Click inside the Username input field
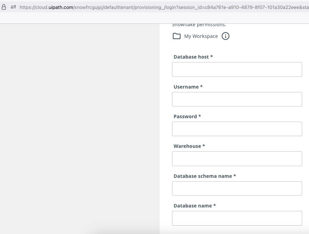The height and width of the screenshot is (234, 309). point(237,99)
